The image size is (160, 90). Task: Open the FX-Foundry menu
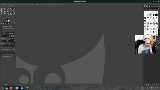[46, 4]
